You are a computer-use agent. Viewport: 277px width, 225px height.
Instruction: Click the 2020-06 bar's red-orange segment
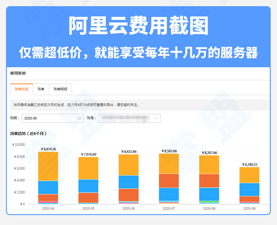pyautogui.click(x=129, y=195)
